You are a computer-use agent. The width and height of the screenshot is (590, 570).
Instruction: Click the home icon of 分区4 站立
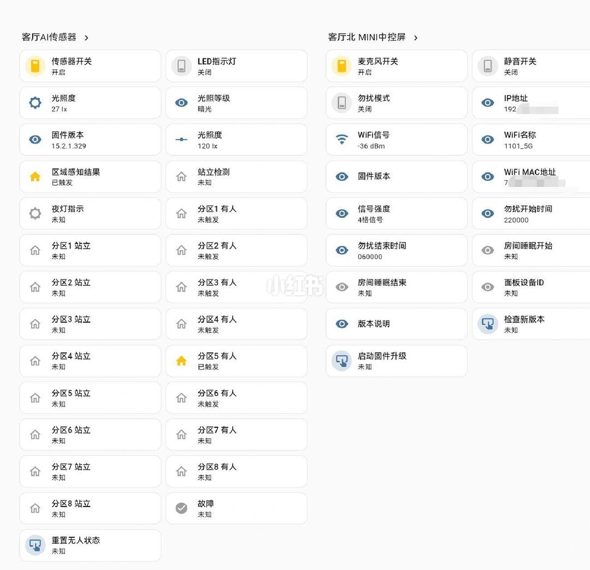(36, 361)
